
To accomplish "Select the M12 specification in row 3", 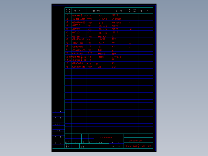I will (x=101, y=23).
